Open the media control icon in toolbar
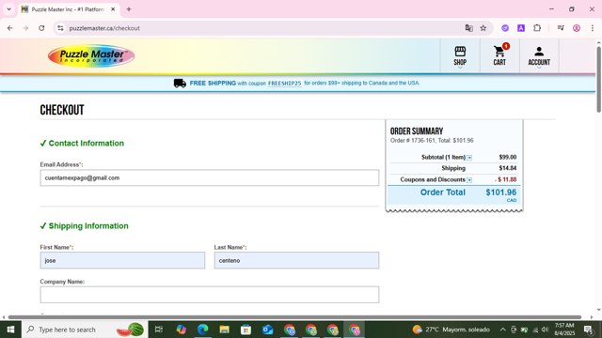Viewport: 602px width, 338px height. (561, 28)
